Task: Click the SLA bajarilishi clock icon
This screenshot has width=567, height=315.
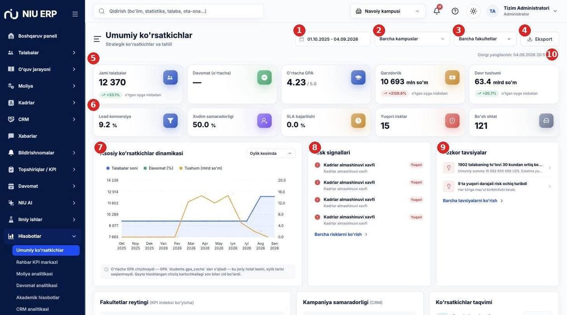Action: (x=358, y=121)
